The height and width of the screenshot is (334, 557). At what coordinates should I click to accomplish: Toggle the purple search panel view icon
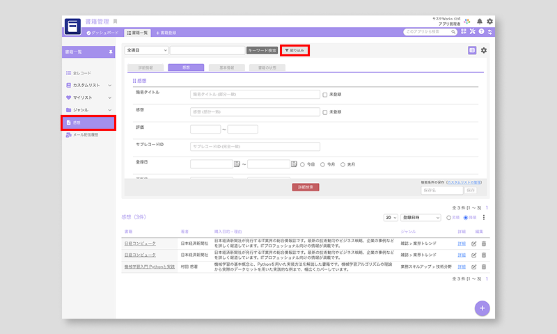pyautogui.click(x=472, y=50)
